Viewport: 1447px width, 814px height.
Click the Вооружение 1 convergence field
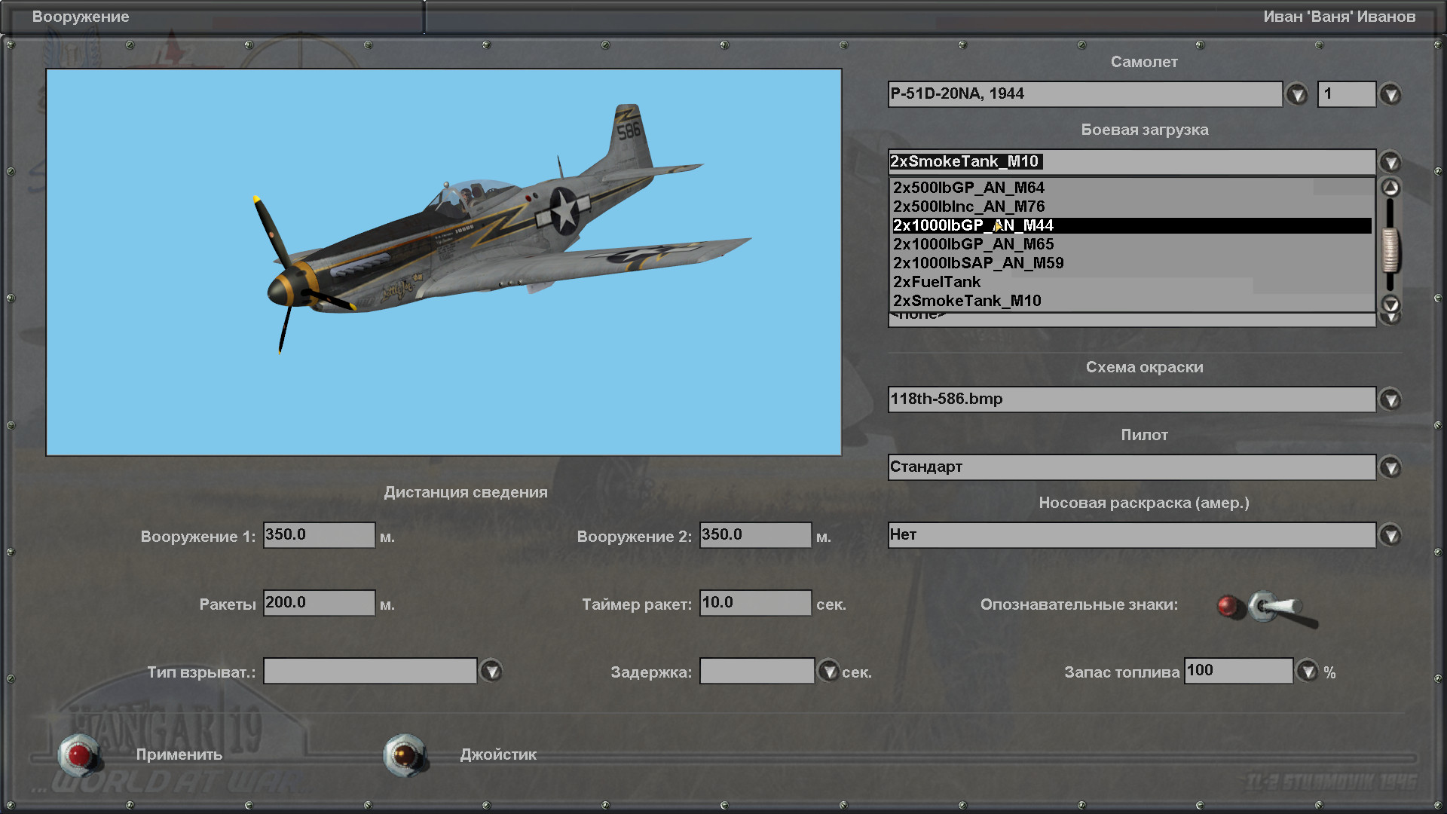click(319, 535)
